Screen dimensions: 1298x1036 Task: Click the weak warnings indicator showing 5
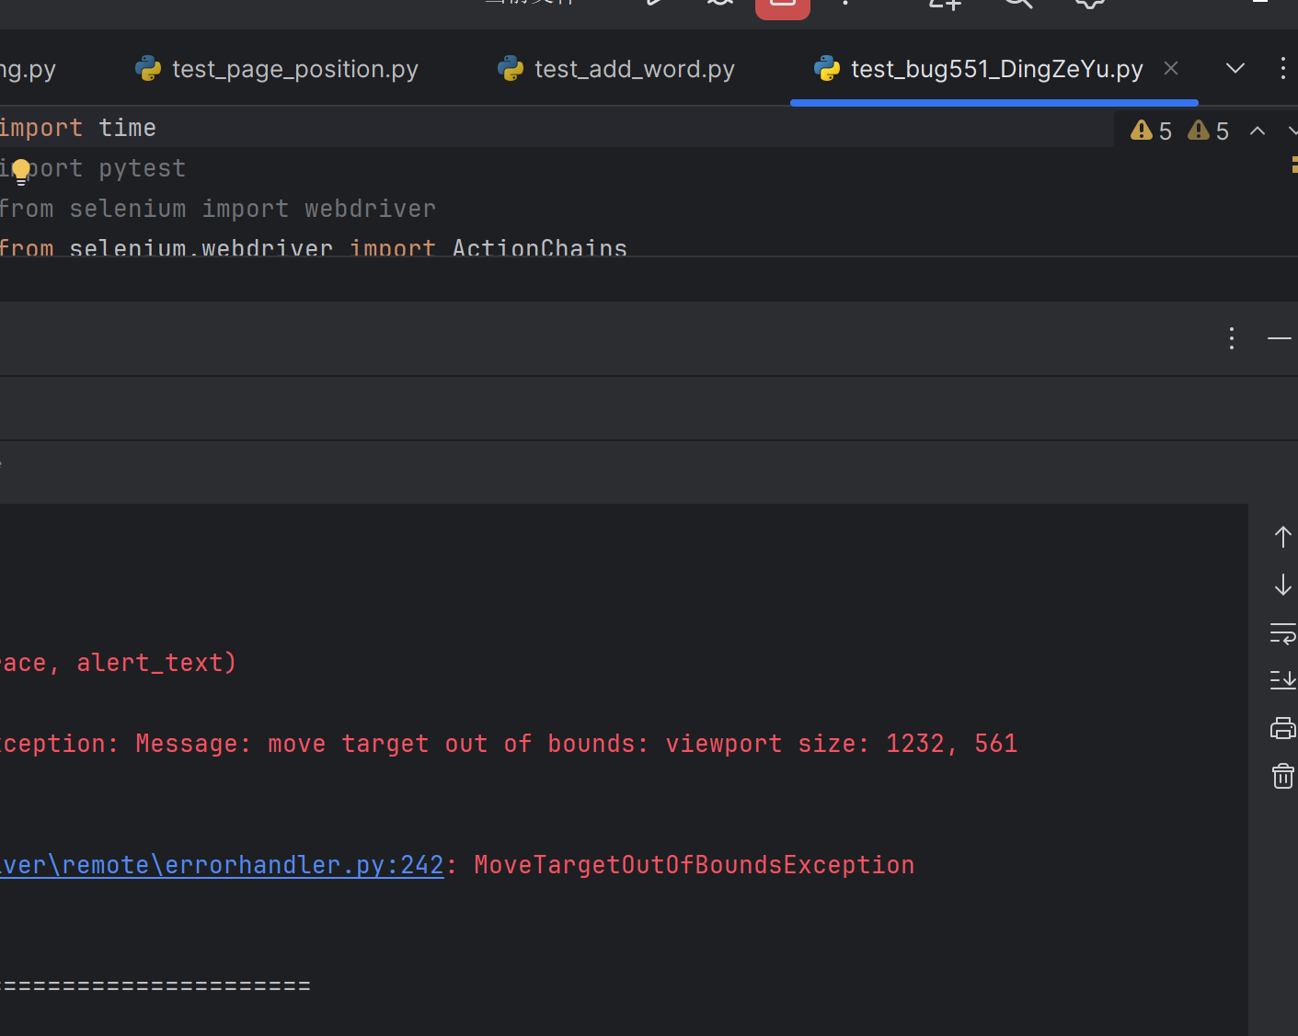pos(1208,131)
